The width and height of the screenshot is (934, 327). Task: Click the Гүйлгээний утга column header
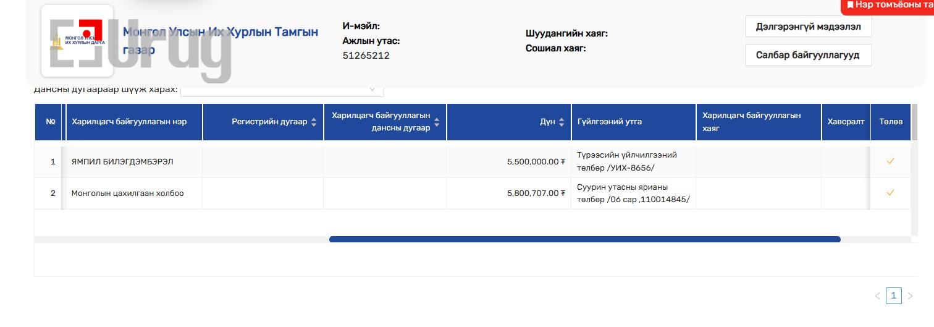click(609, 122)
